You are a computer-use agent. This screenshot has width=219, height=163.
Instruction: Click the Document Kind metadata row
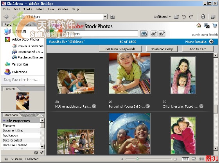[21, 131]
